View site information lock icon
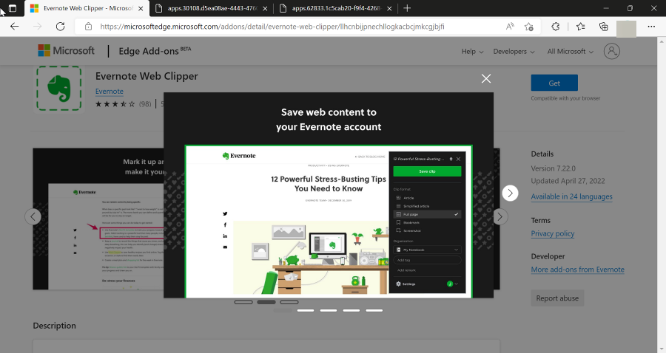The image size is (666, 353). (88, 27)
